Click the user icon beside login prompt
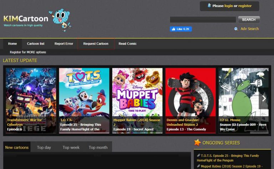 click(x=209, y=6)
